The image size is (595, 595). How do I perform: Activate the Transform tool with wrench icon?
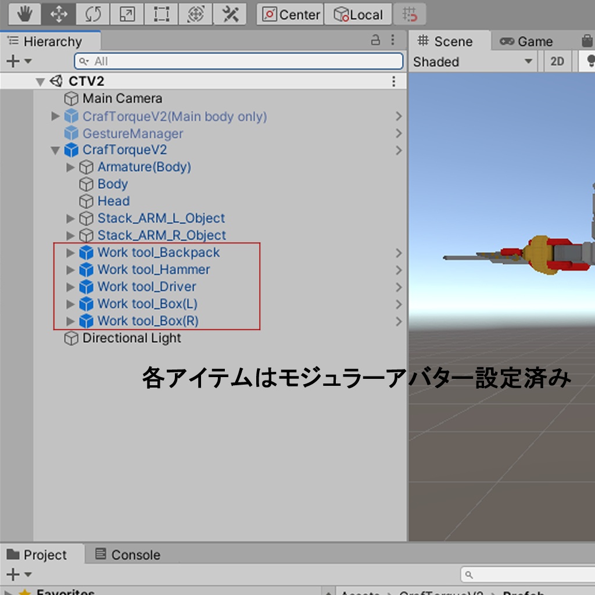[x=194, y=14]
